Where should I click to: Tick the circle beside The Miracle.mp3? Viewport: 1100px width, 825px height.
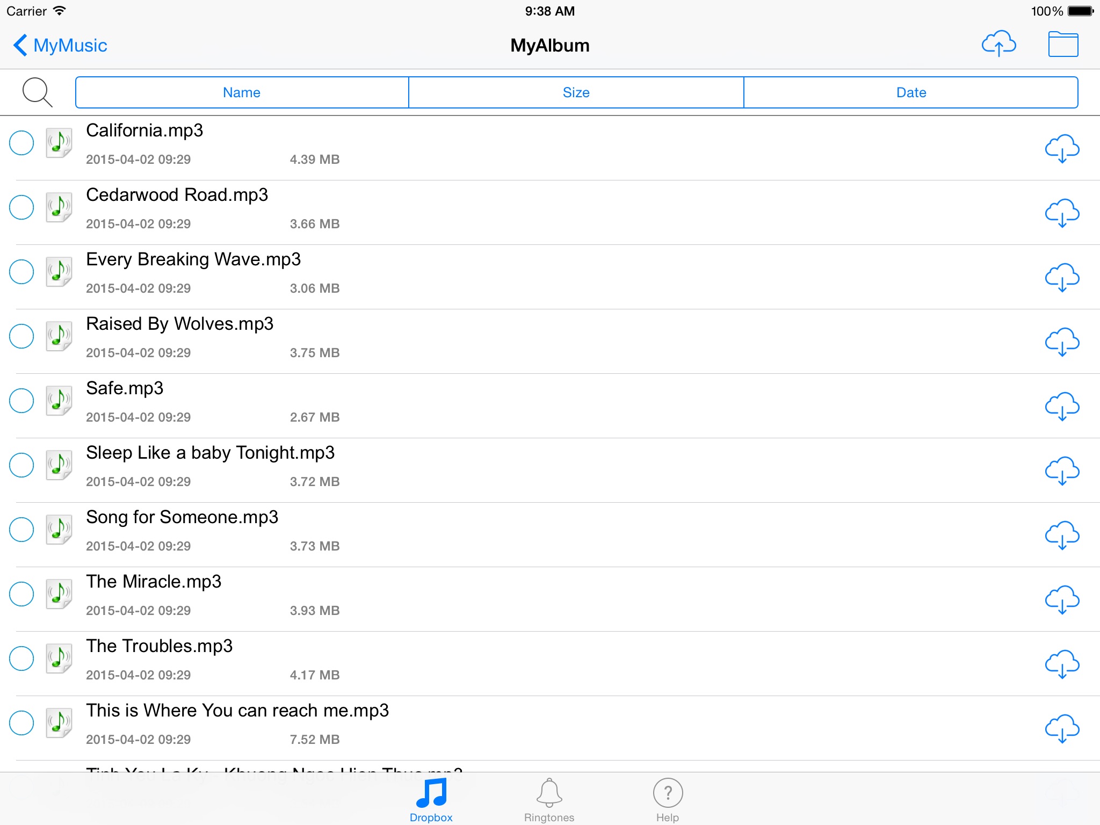[21, 594]
